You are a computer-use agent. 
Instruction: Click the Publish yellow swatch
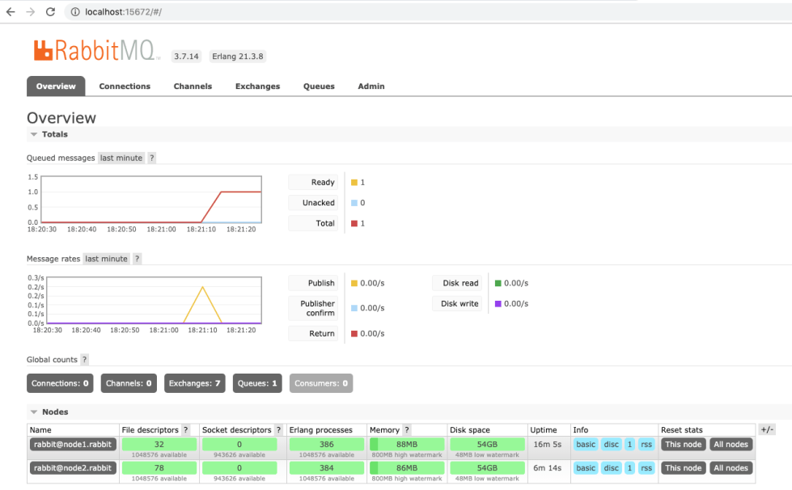click(354, 283)
